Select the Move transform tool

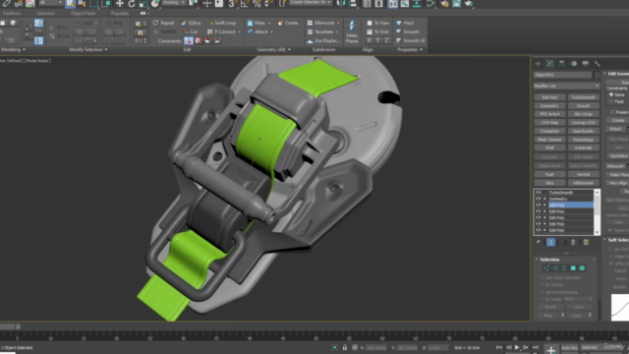tap(120, 4)
